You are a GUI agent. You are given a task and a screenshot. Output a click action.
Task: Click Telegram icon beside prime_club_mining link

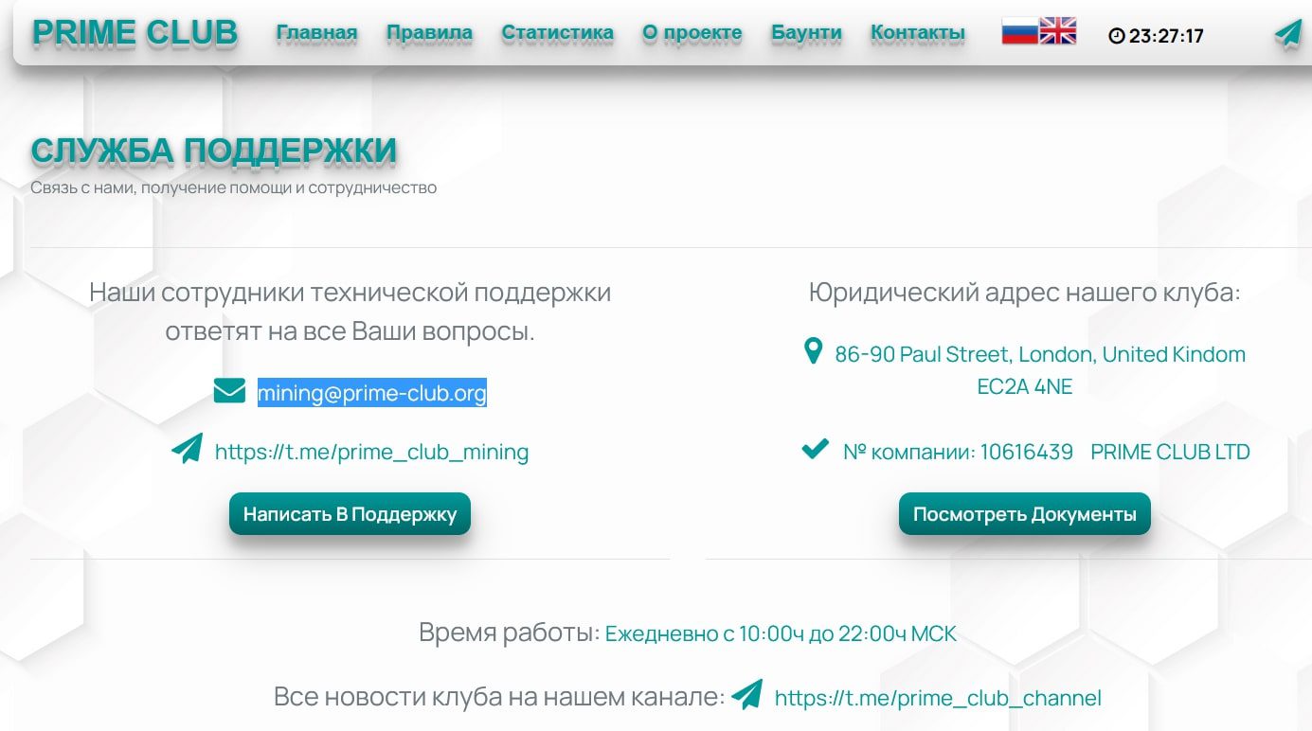pyautogui.click(x=188, y=449)
